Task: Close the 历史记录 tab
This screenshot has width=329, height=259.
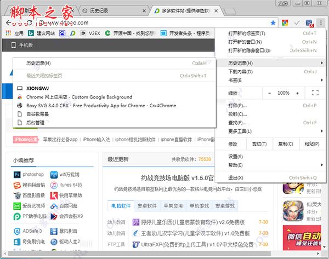Action: (144, 11)
